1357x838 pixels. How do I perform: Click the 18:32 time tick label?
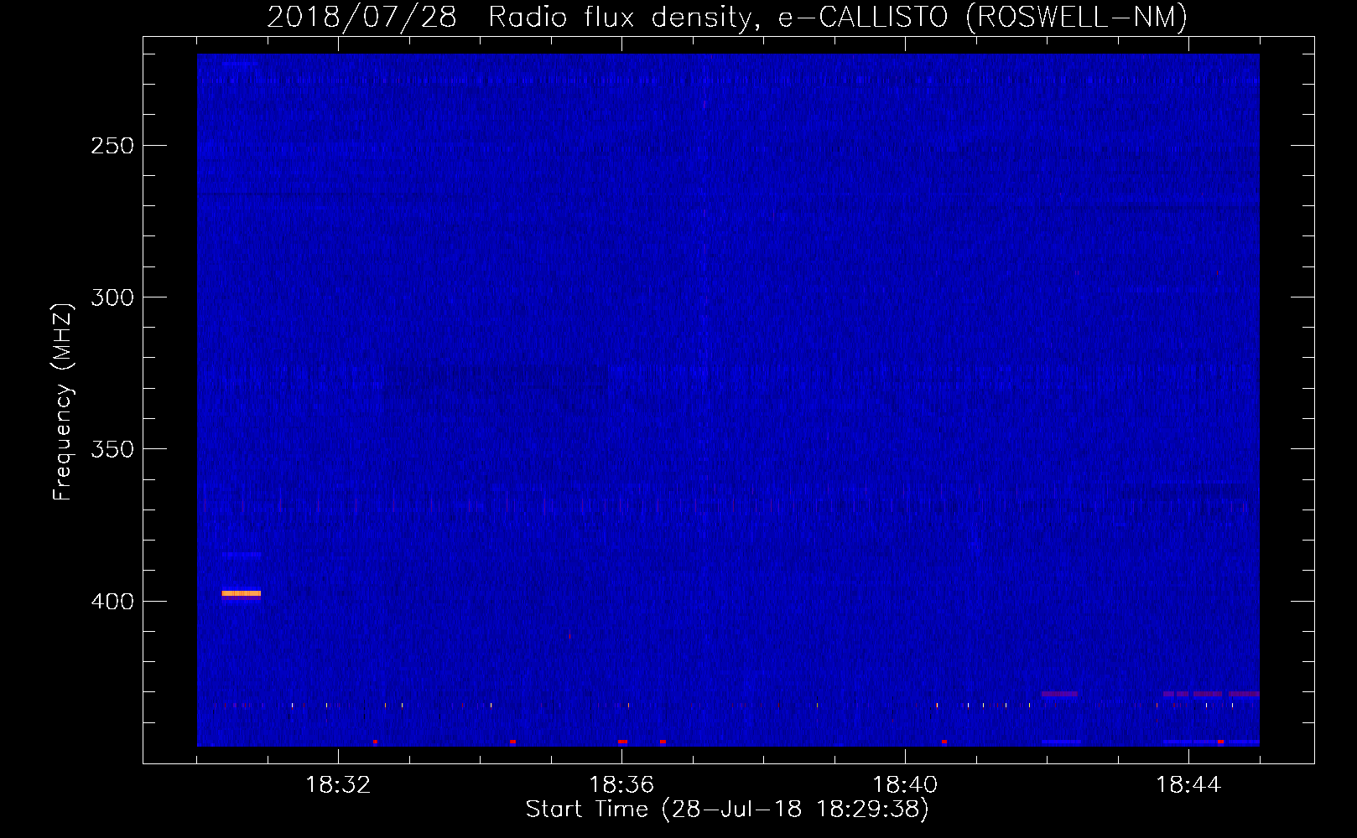coord(338,785)
